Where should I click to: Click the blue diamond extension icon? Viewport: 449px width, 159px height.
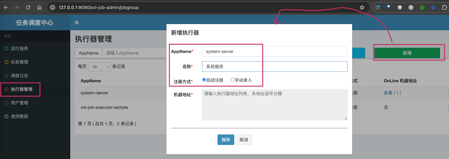click(x=388, y=7)
